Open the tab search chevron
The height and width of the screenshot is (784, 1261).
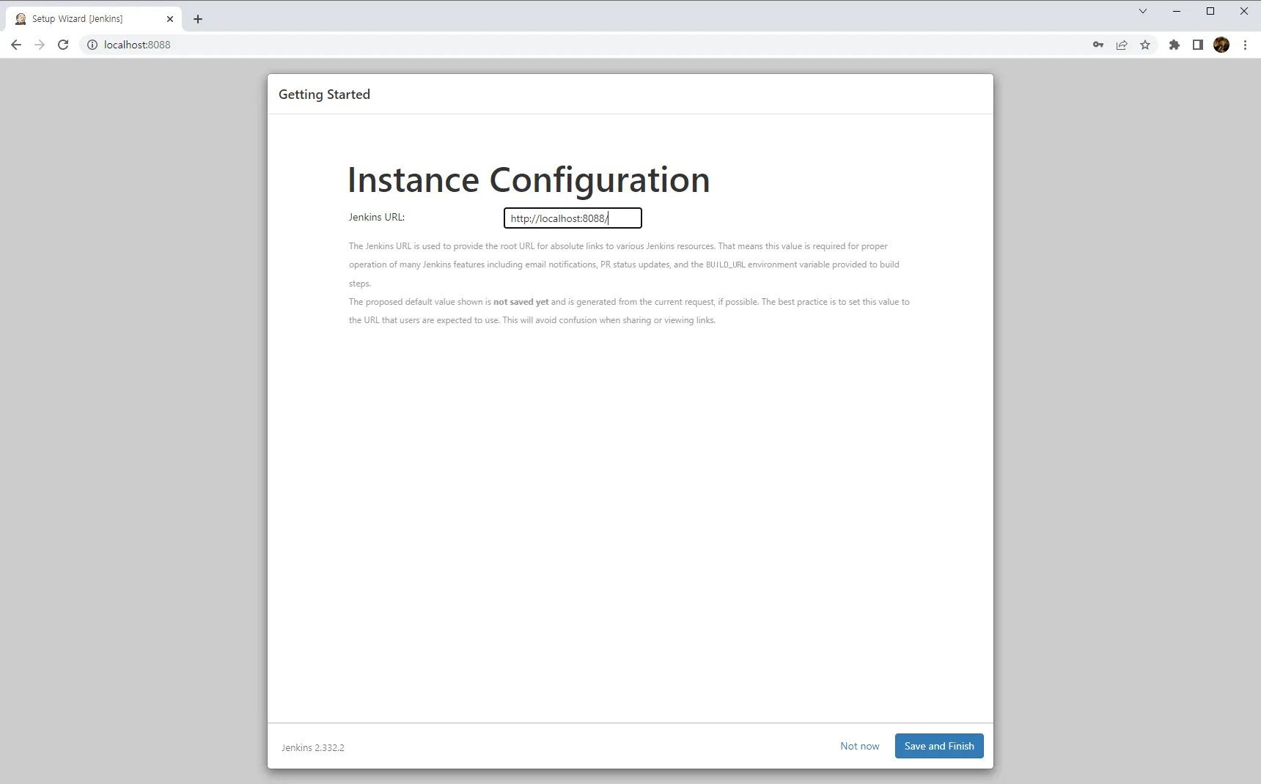(x=1143, y=11)
